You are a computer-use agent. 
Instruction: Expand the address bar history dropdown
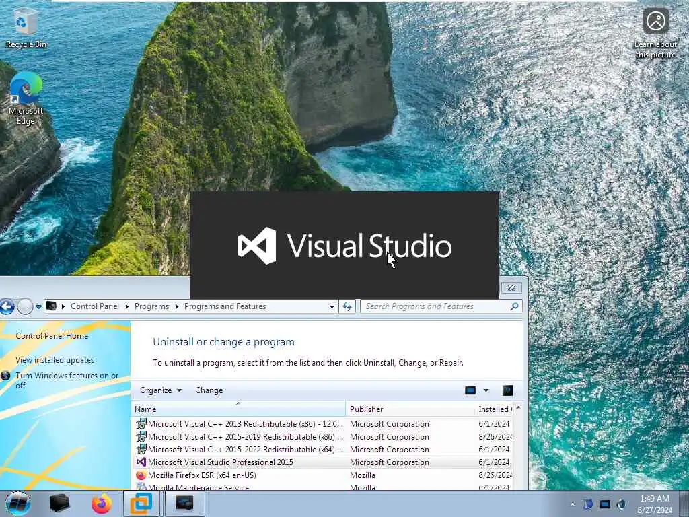point(332,306)
